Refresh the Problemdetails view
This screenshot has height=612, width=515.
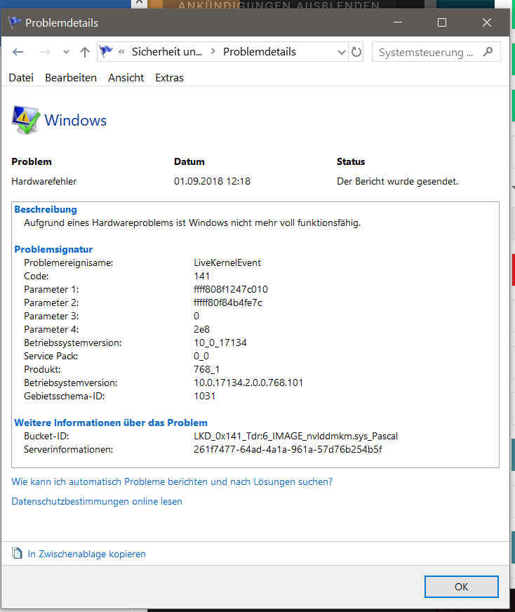tap(356, 52)
